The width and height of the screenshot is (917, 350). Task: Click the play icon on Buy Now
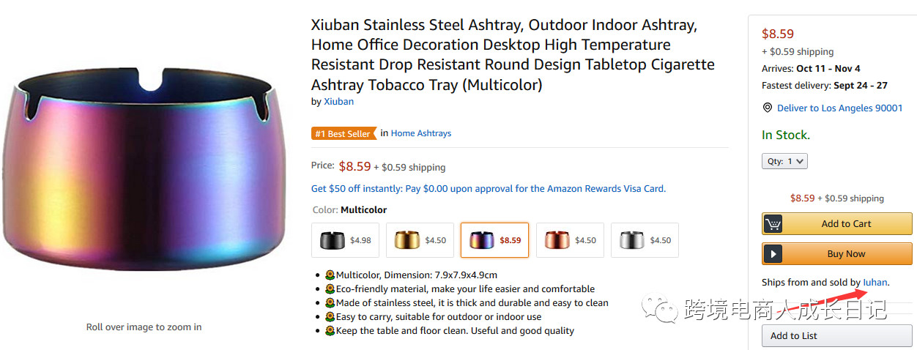(x=773, y=254)
